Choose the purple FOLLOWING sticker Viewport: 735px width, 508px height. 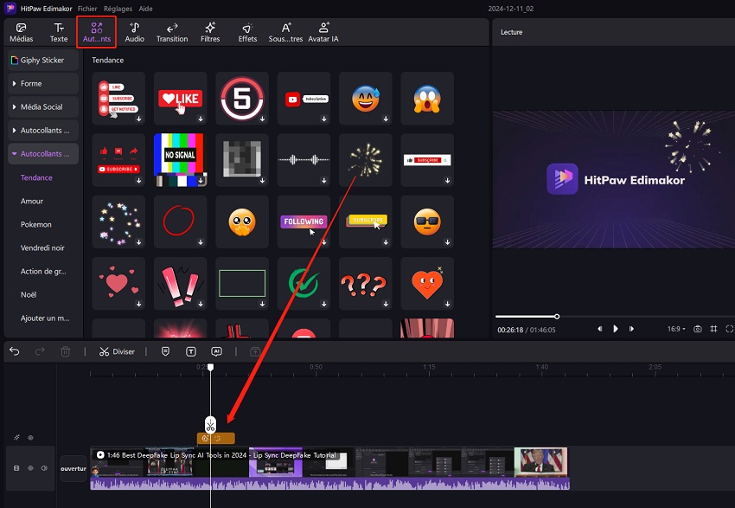[x=304, y=222]
